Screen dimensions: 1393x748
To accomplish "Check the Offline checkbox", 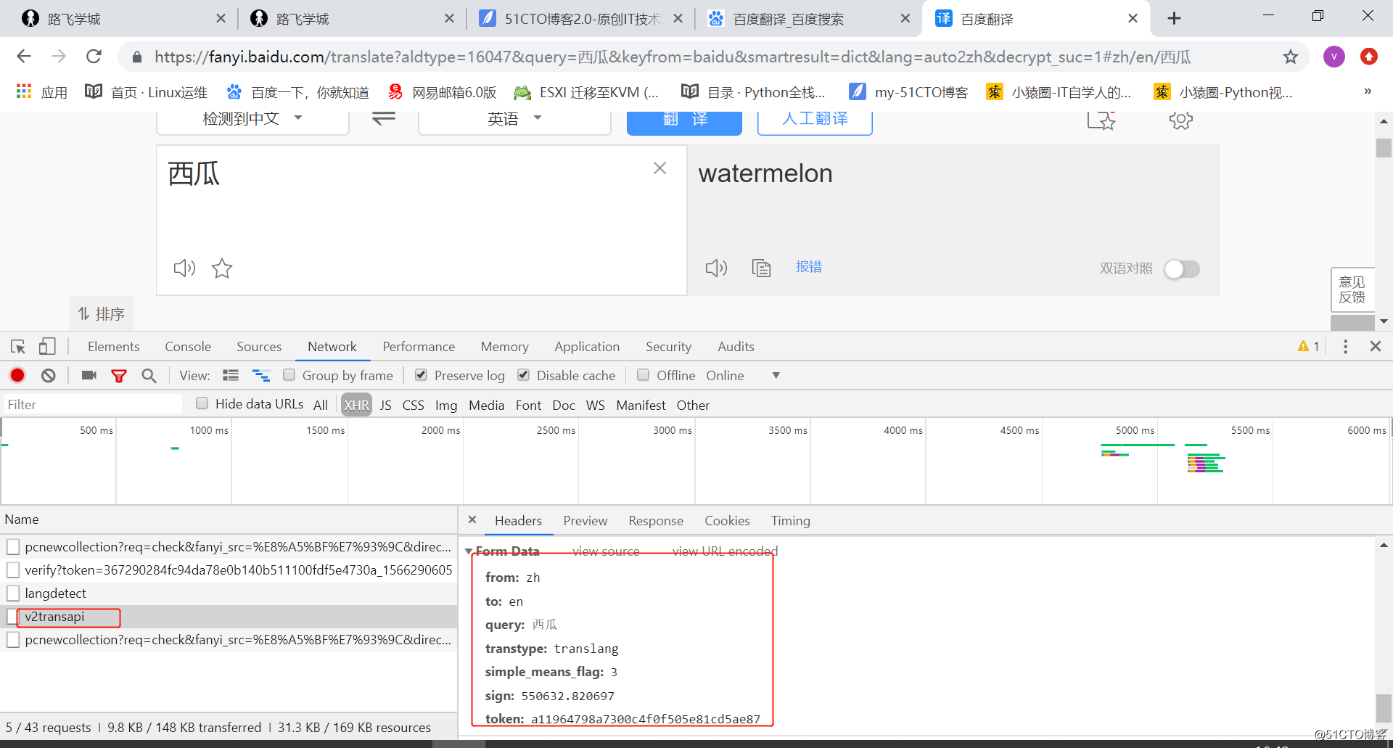I will pyautogui.click(x=643, y=375).
